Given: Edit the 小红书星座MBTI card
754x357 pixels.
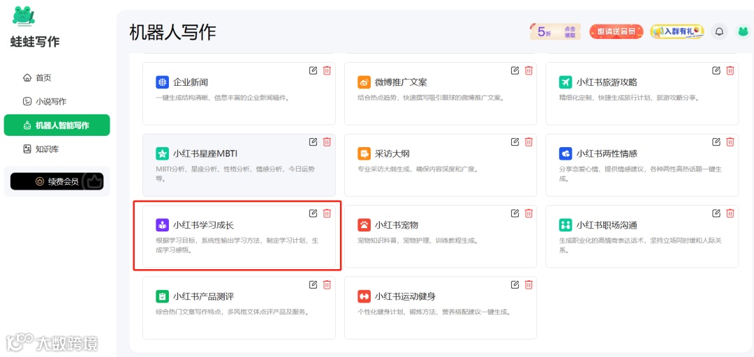Looking at the screenshot, I should 313,142.
